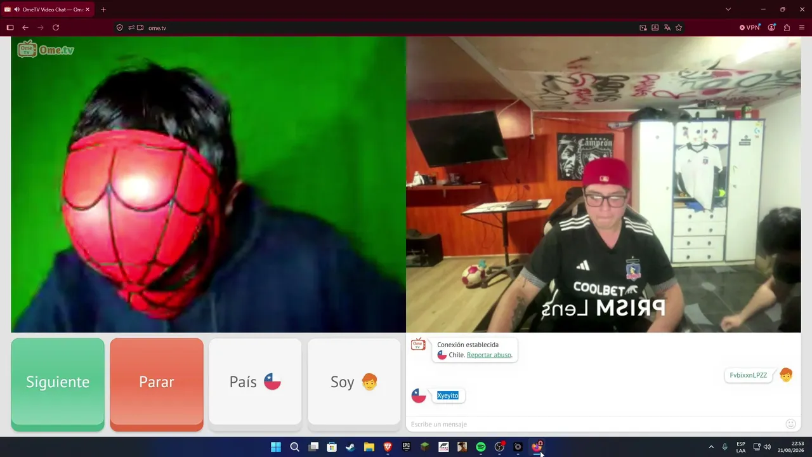Open Spotify from the taskbar
This screenshot has width=812, height=457.
click(x=480, y=447)
